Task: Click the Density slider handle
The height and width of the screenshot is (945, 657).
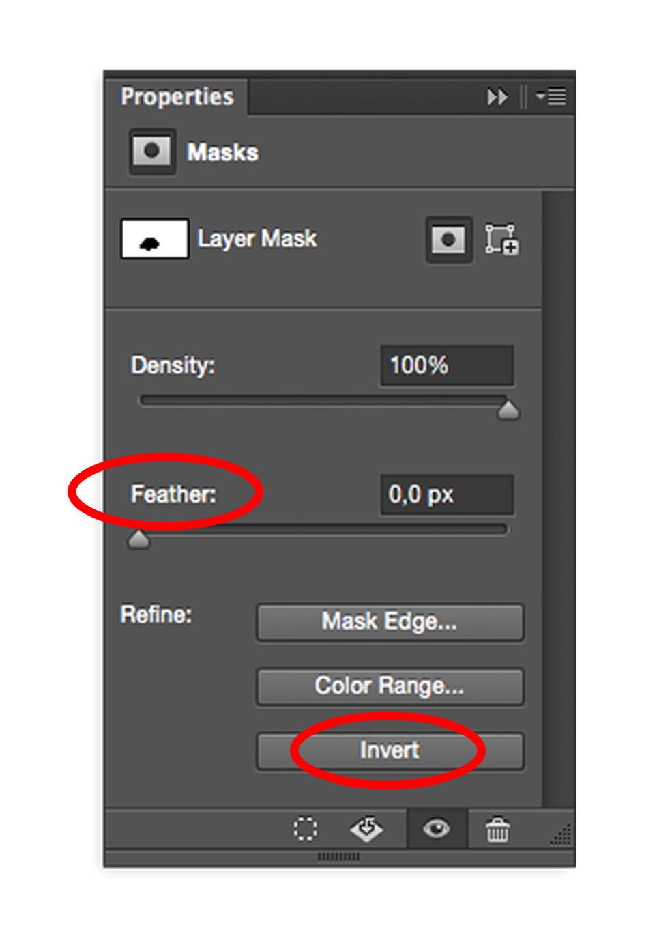Action: 508,410
